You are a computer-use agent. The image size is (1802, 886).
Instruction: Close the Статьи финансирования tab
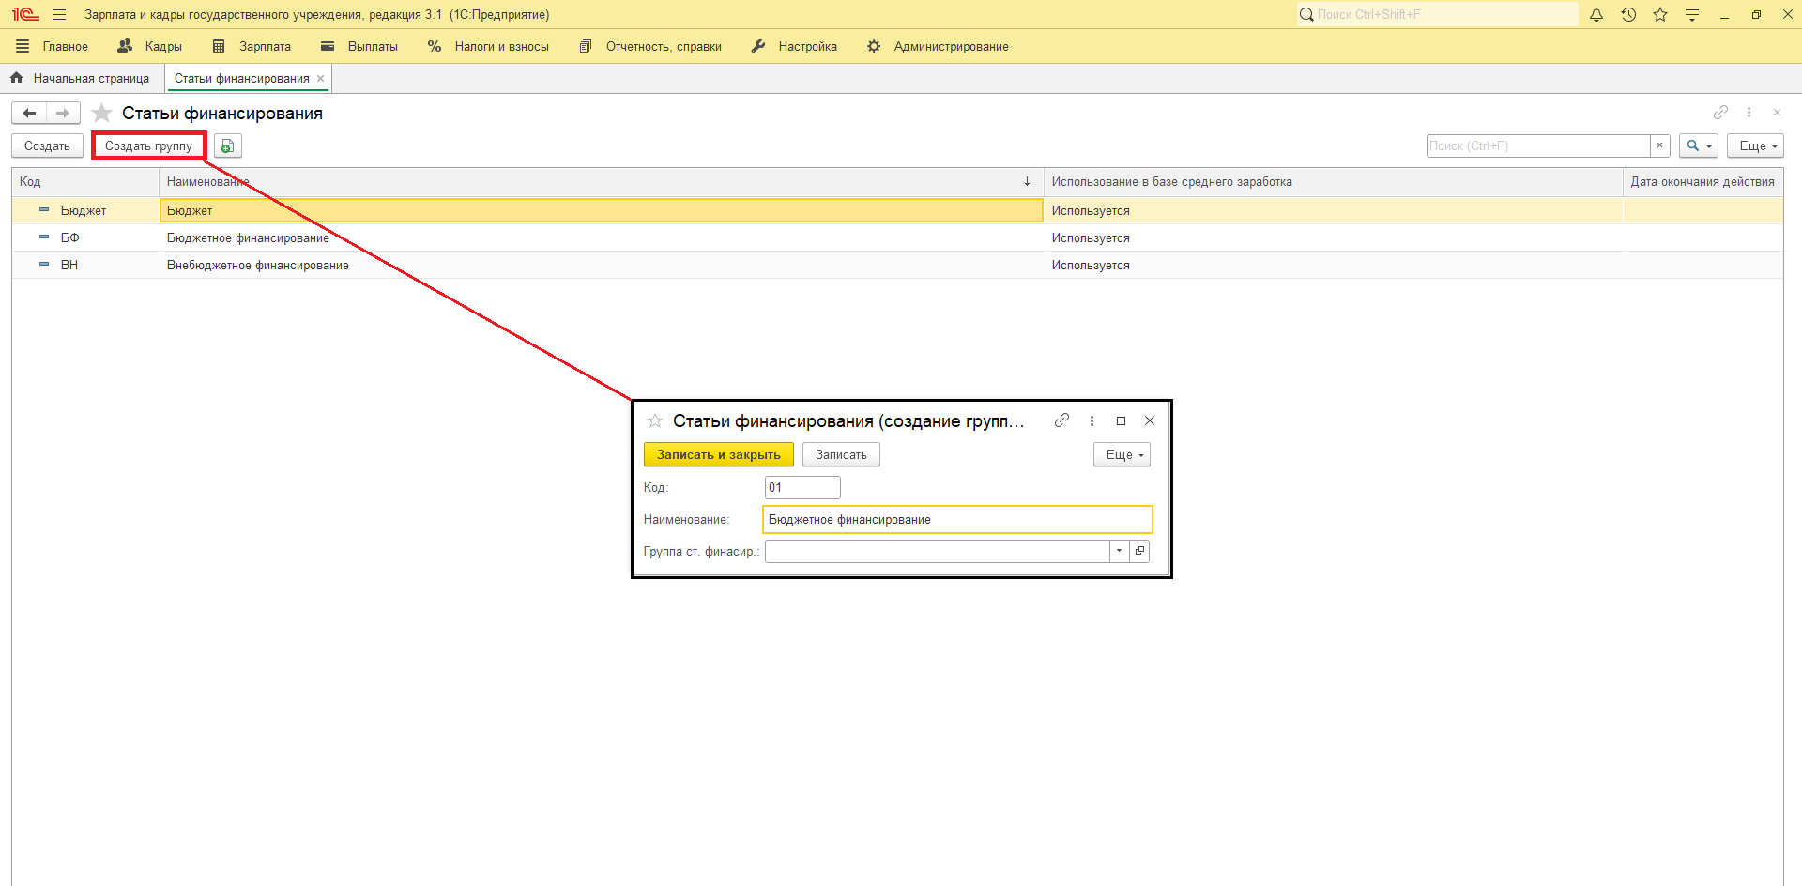click(x=321, y=79)
